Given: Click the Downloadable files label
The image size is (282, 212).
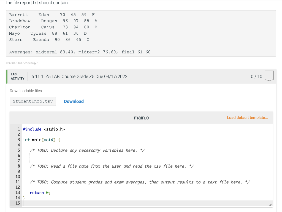Looking at the screenshot, I should click(26, 91).
